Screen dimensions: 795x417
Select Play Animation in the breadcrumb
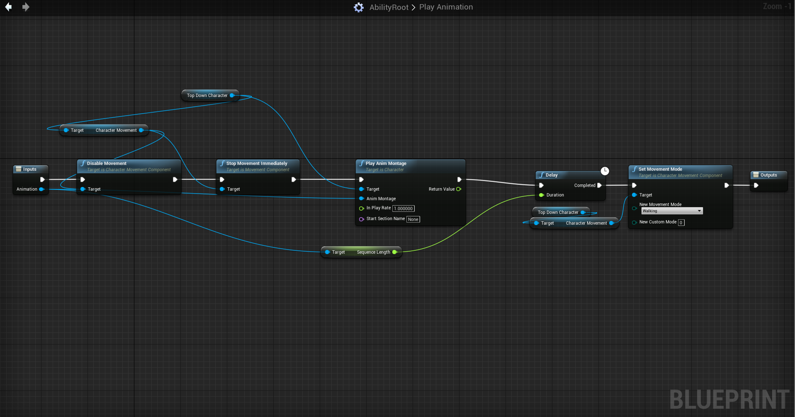(x=446, y=7)
